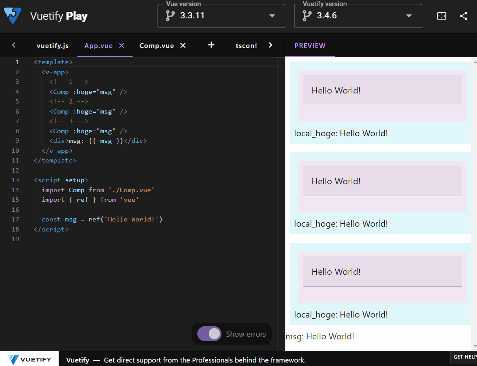This screenshot has width=477, height=366.
Task: Enable the Show errors toggle
Action: click(x=209, y=334)
